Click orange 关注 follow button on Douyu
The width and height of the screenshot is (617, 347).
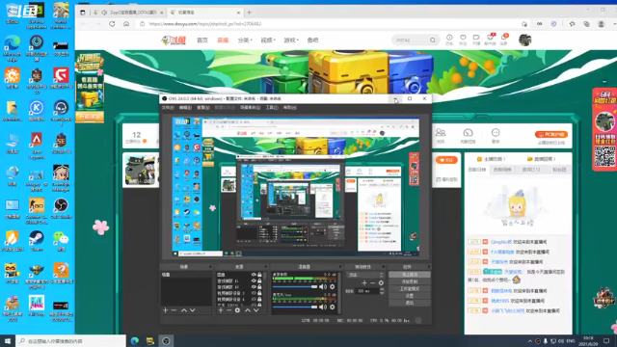(446, 160)
